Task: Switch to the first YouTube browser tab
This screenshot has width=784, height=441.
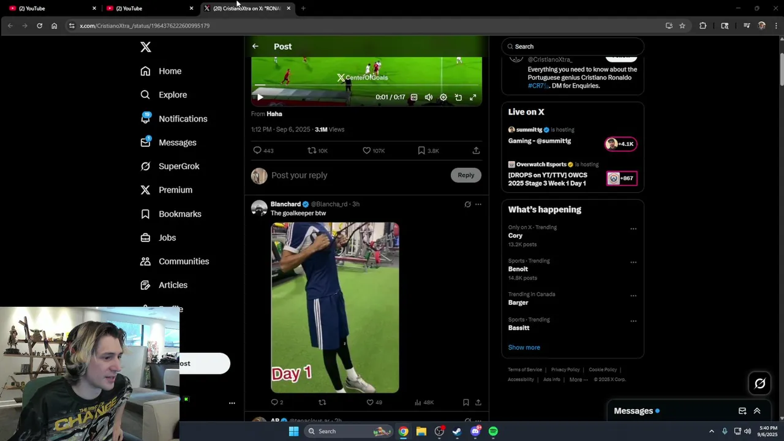Action: pyautogui.click(x=52, y=8)
